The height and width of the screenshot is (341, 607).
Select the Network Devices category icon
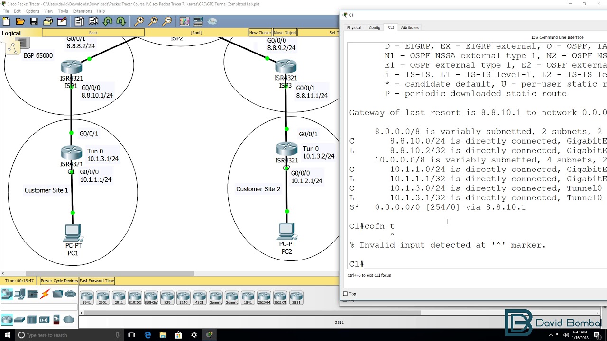tap(7, 295)
